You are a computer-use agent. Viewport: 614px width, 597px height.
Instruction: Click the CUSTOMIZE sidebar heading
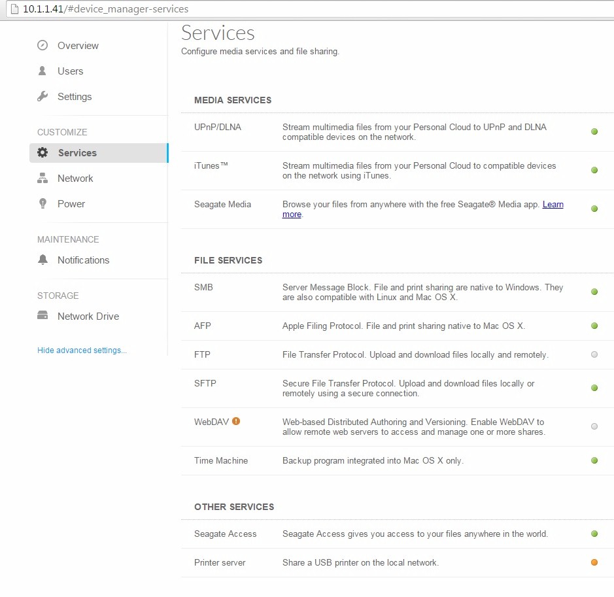(x=62, y=132)
